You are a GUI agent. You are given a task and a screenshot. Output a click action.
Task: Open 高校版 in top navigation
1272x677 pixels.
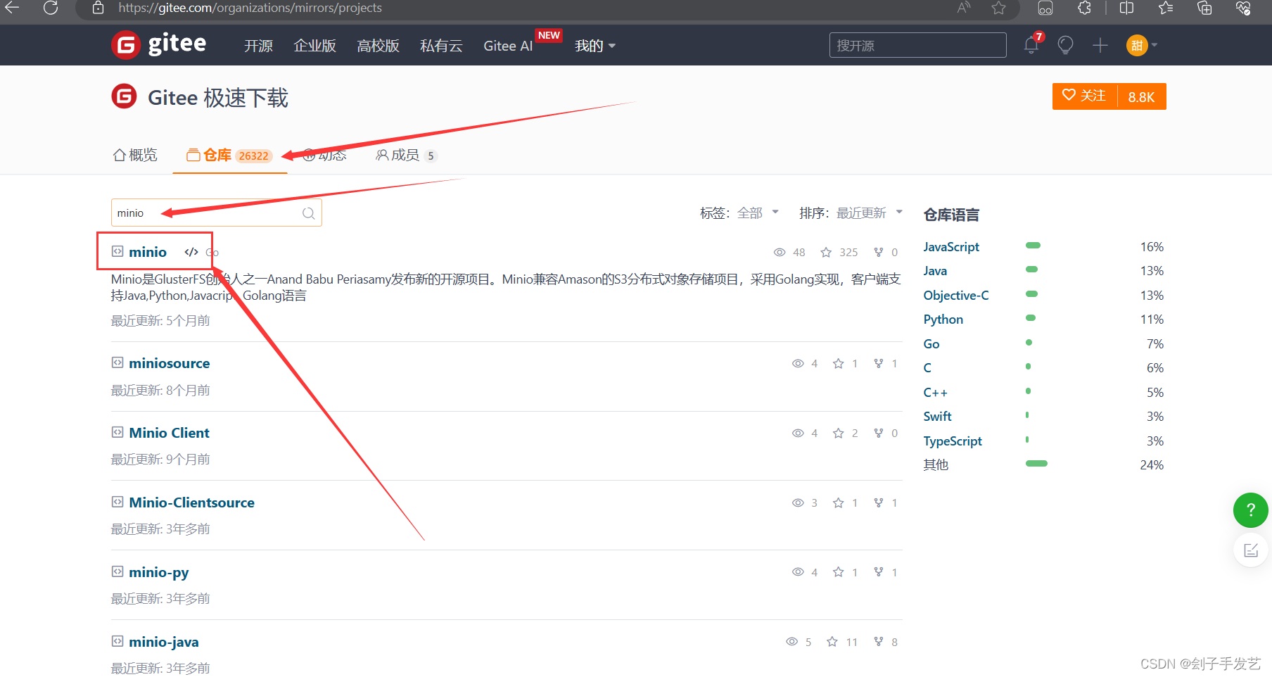tap(378, 46)
